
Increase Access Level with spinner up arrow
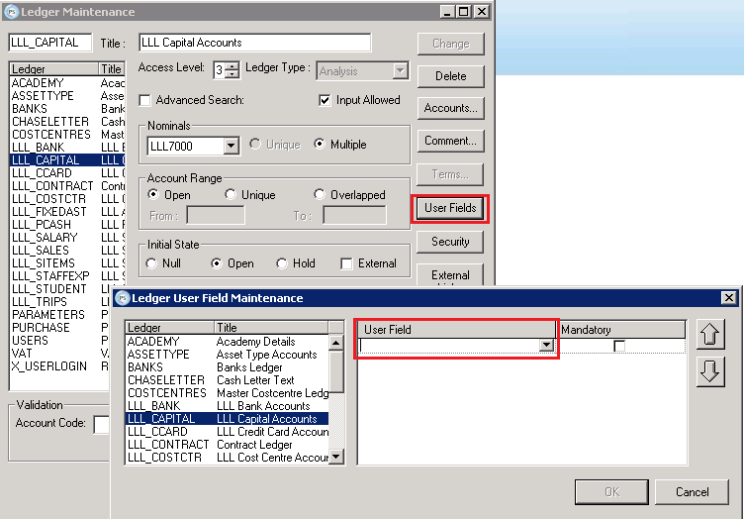click(232, 65)
